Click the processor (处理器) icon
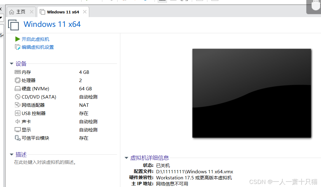321x187 pixels. (18, 80)
